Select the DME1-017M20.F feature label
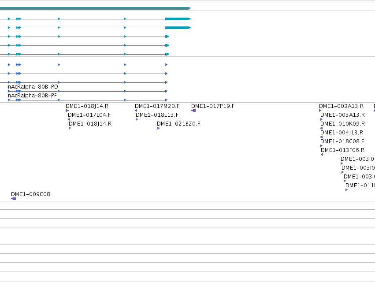375x282 pixels. click(157, 106)
